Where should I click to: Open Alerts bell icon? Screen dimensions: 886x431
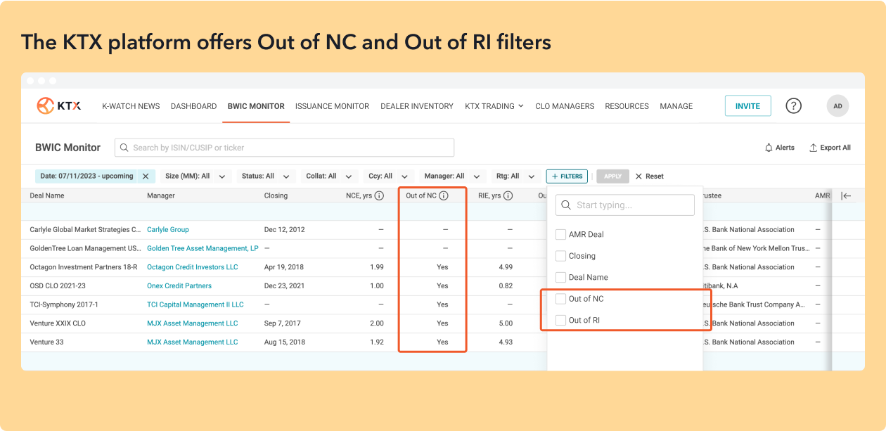pos(769,148)
